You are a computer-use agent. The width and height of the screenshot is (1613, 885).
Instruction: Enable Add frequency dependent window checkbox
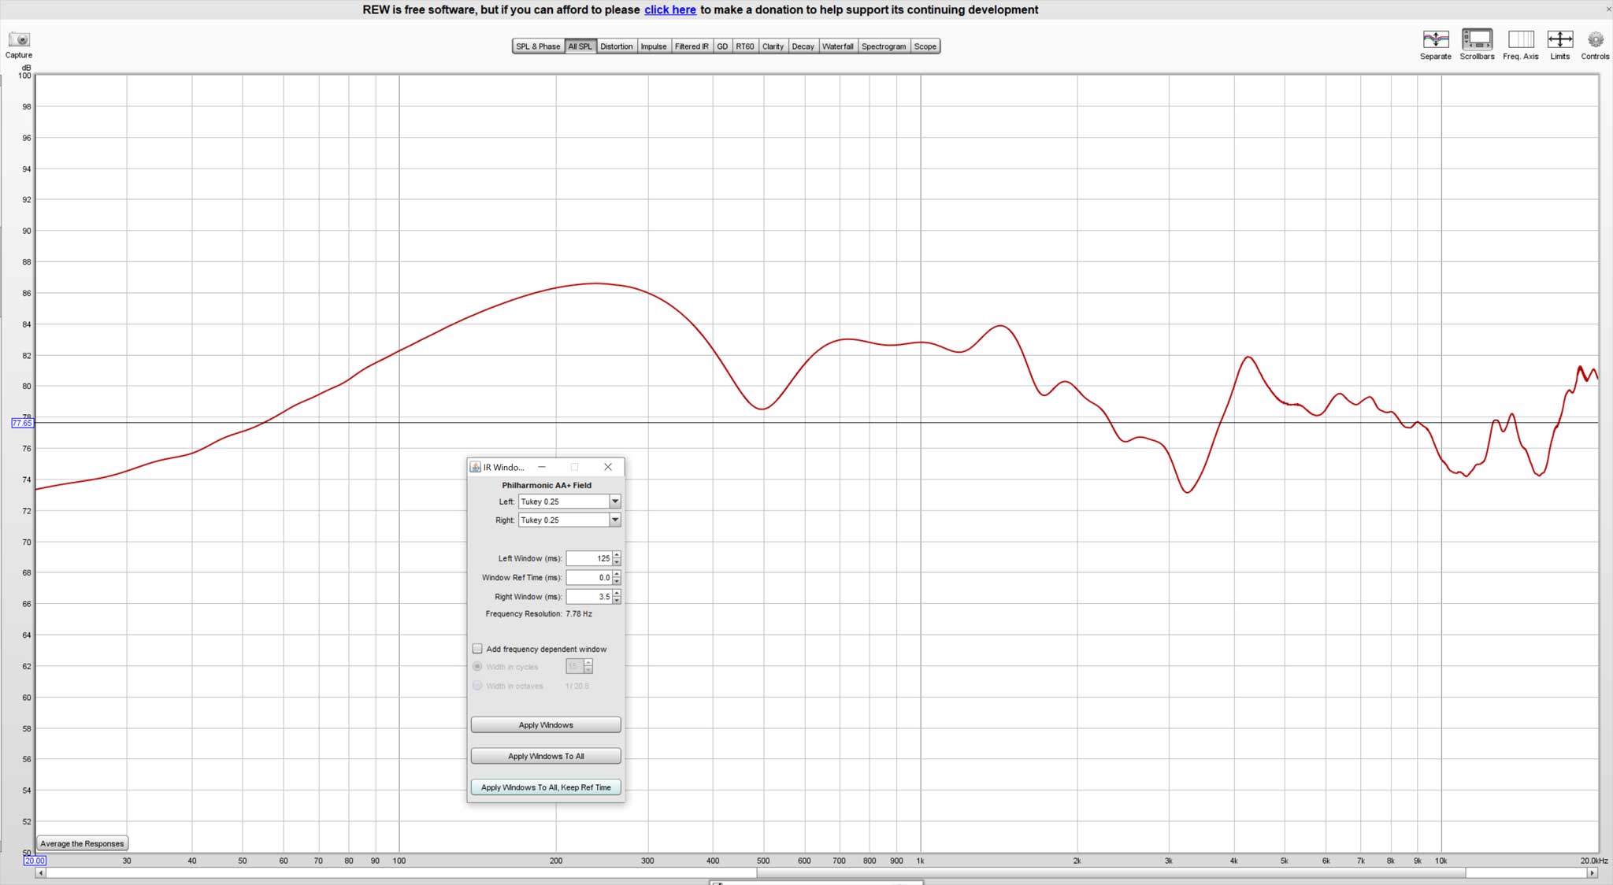click(477, 649)
